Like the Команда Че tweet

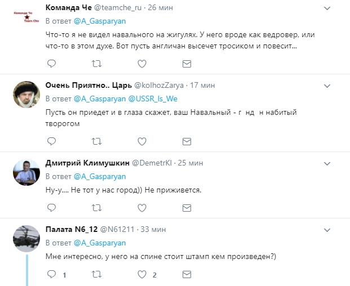click(143, 64)
